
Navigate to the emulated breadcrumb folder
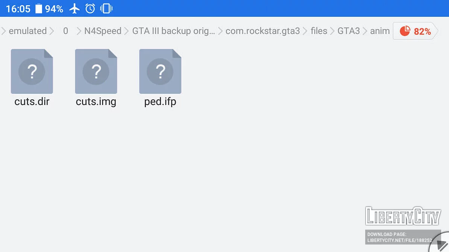[x=28, y=31]
